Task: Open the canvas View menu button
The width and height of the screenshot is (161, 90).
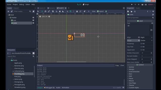Action: 94,11
